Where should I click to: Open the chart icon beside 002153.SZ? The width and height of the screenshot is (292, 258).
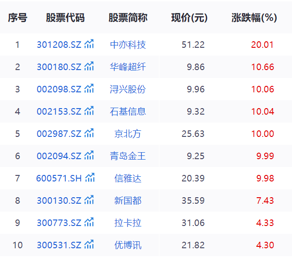[89, 111]
